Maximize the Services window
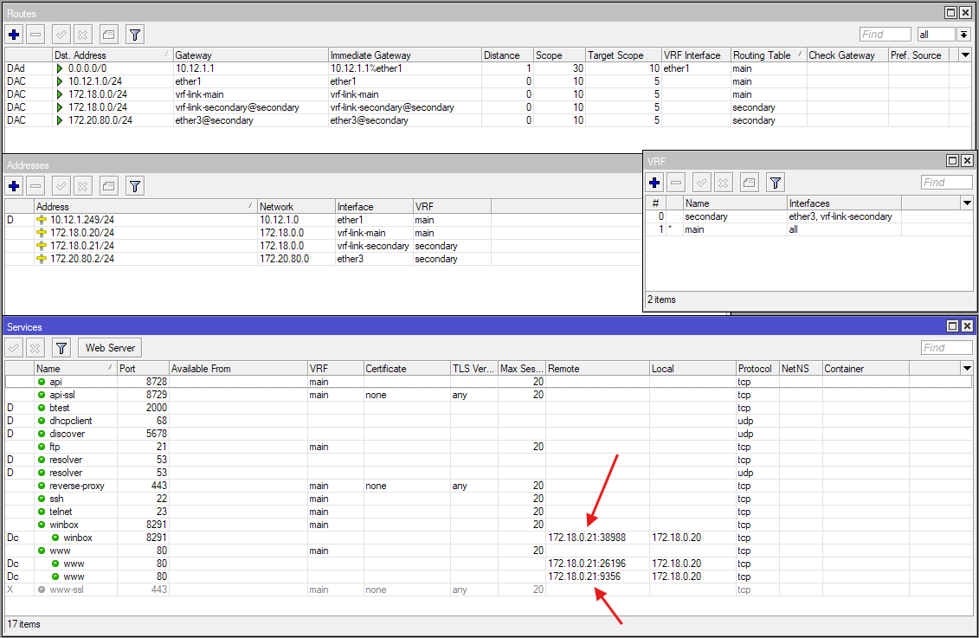The image size is (979, 638). [953, 325]
